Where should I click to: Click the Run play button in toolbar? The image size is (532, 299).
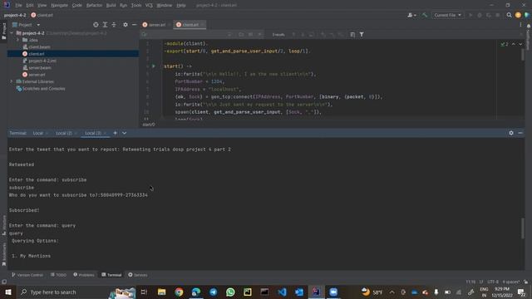coord(470,15)
